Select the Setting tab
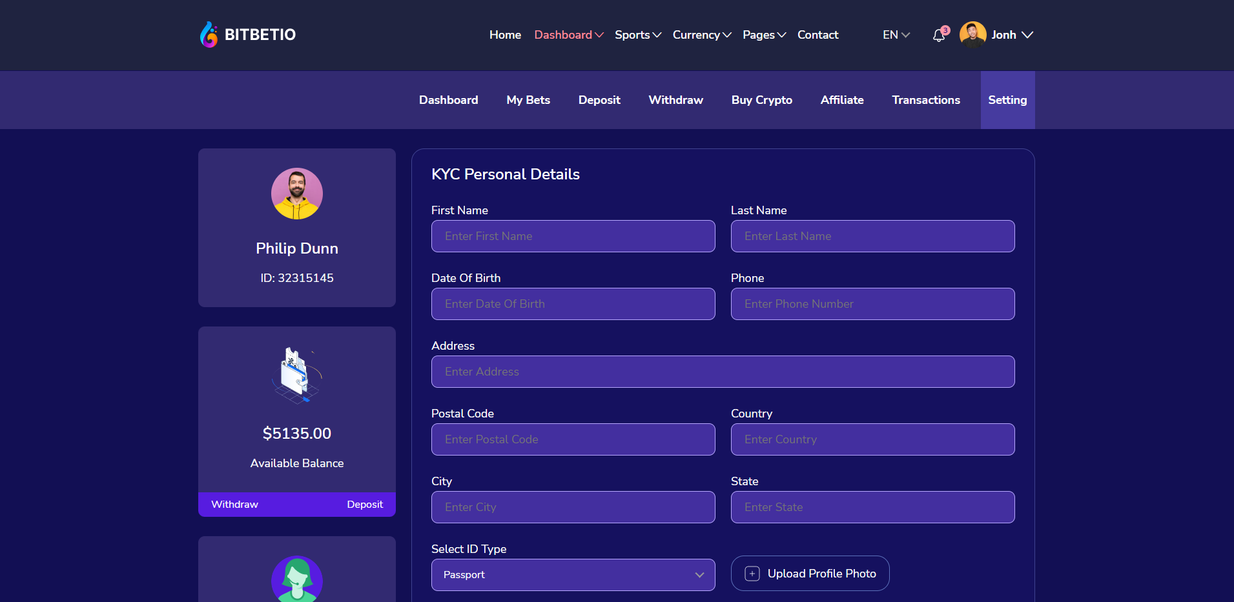 (x=1007, y=100)
